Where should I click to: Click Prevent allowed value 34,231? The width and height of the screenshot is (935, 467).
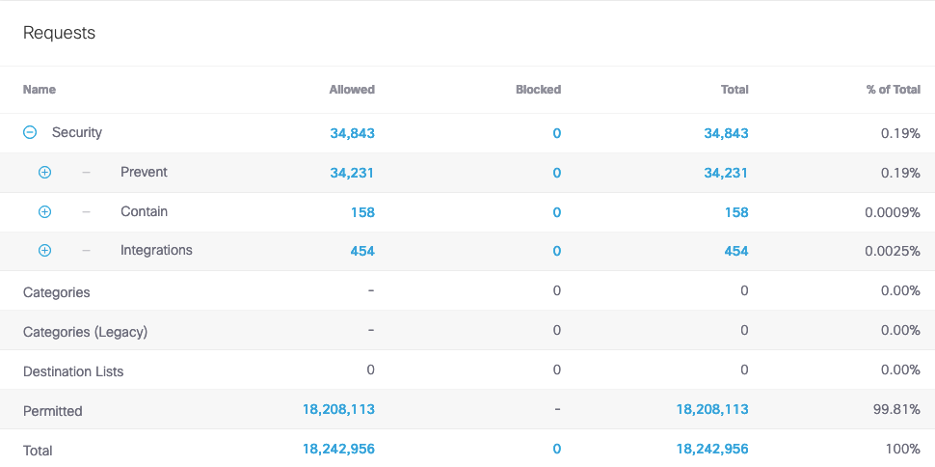352,173
